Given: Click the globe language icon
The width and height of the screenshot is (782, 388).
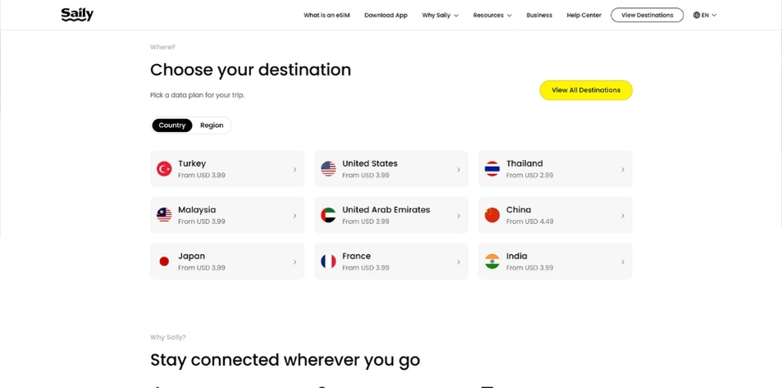Looking at the screenshot, I should (x=697, y=15).
